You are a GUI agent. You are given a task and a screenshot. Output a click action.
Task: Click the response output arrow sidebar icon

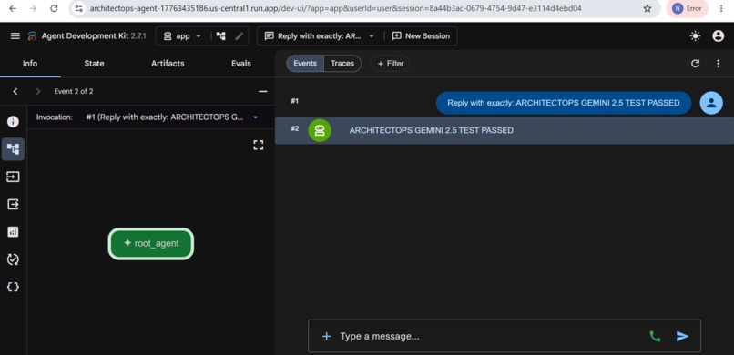[x=13, y=205]
